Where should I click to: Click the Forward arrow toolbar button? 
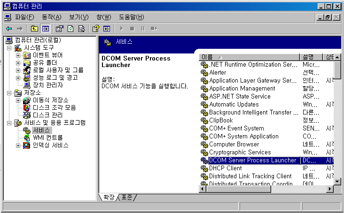pos(20,29)
